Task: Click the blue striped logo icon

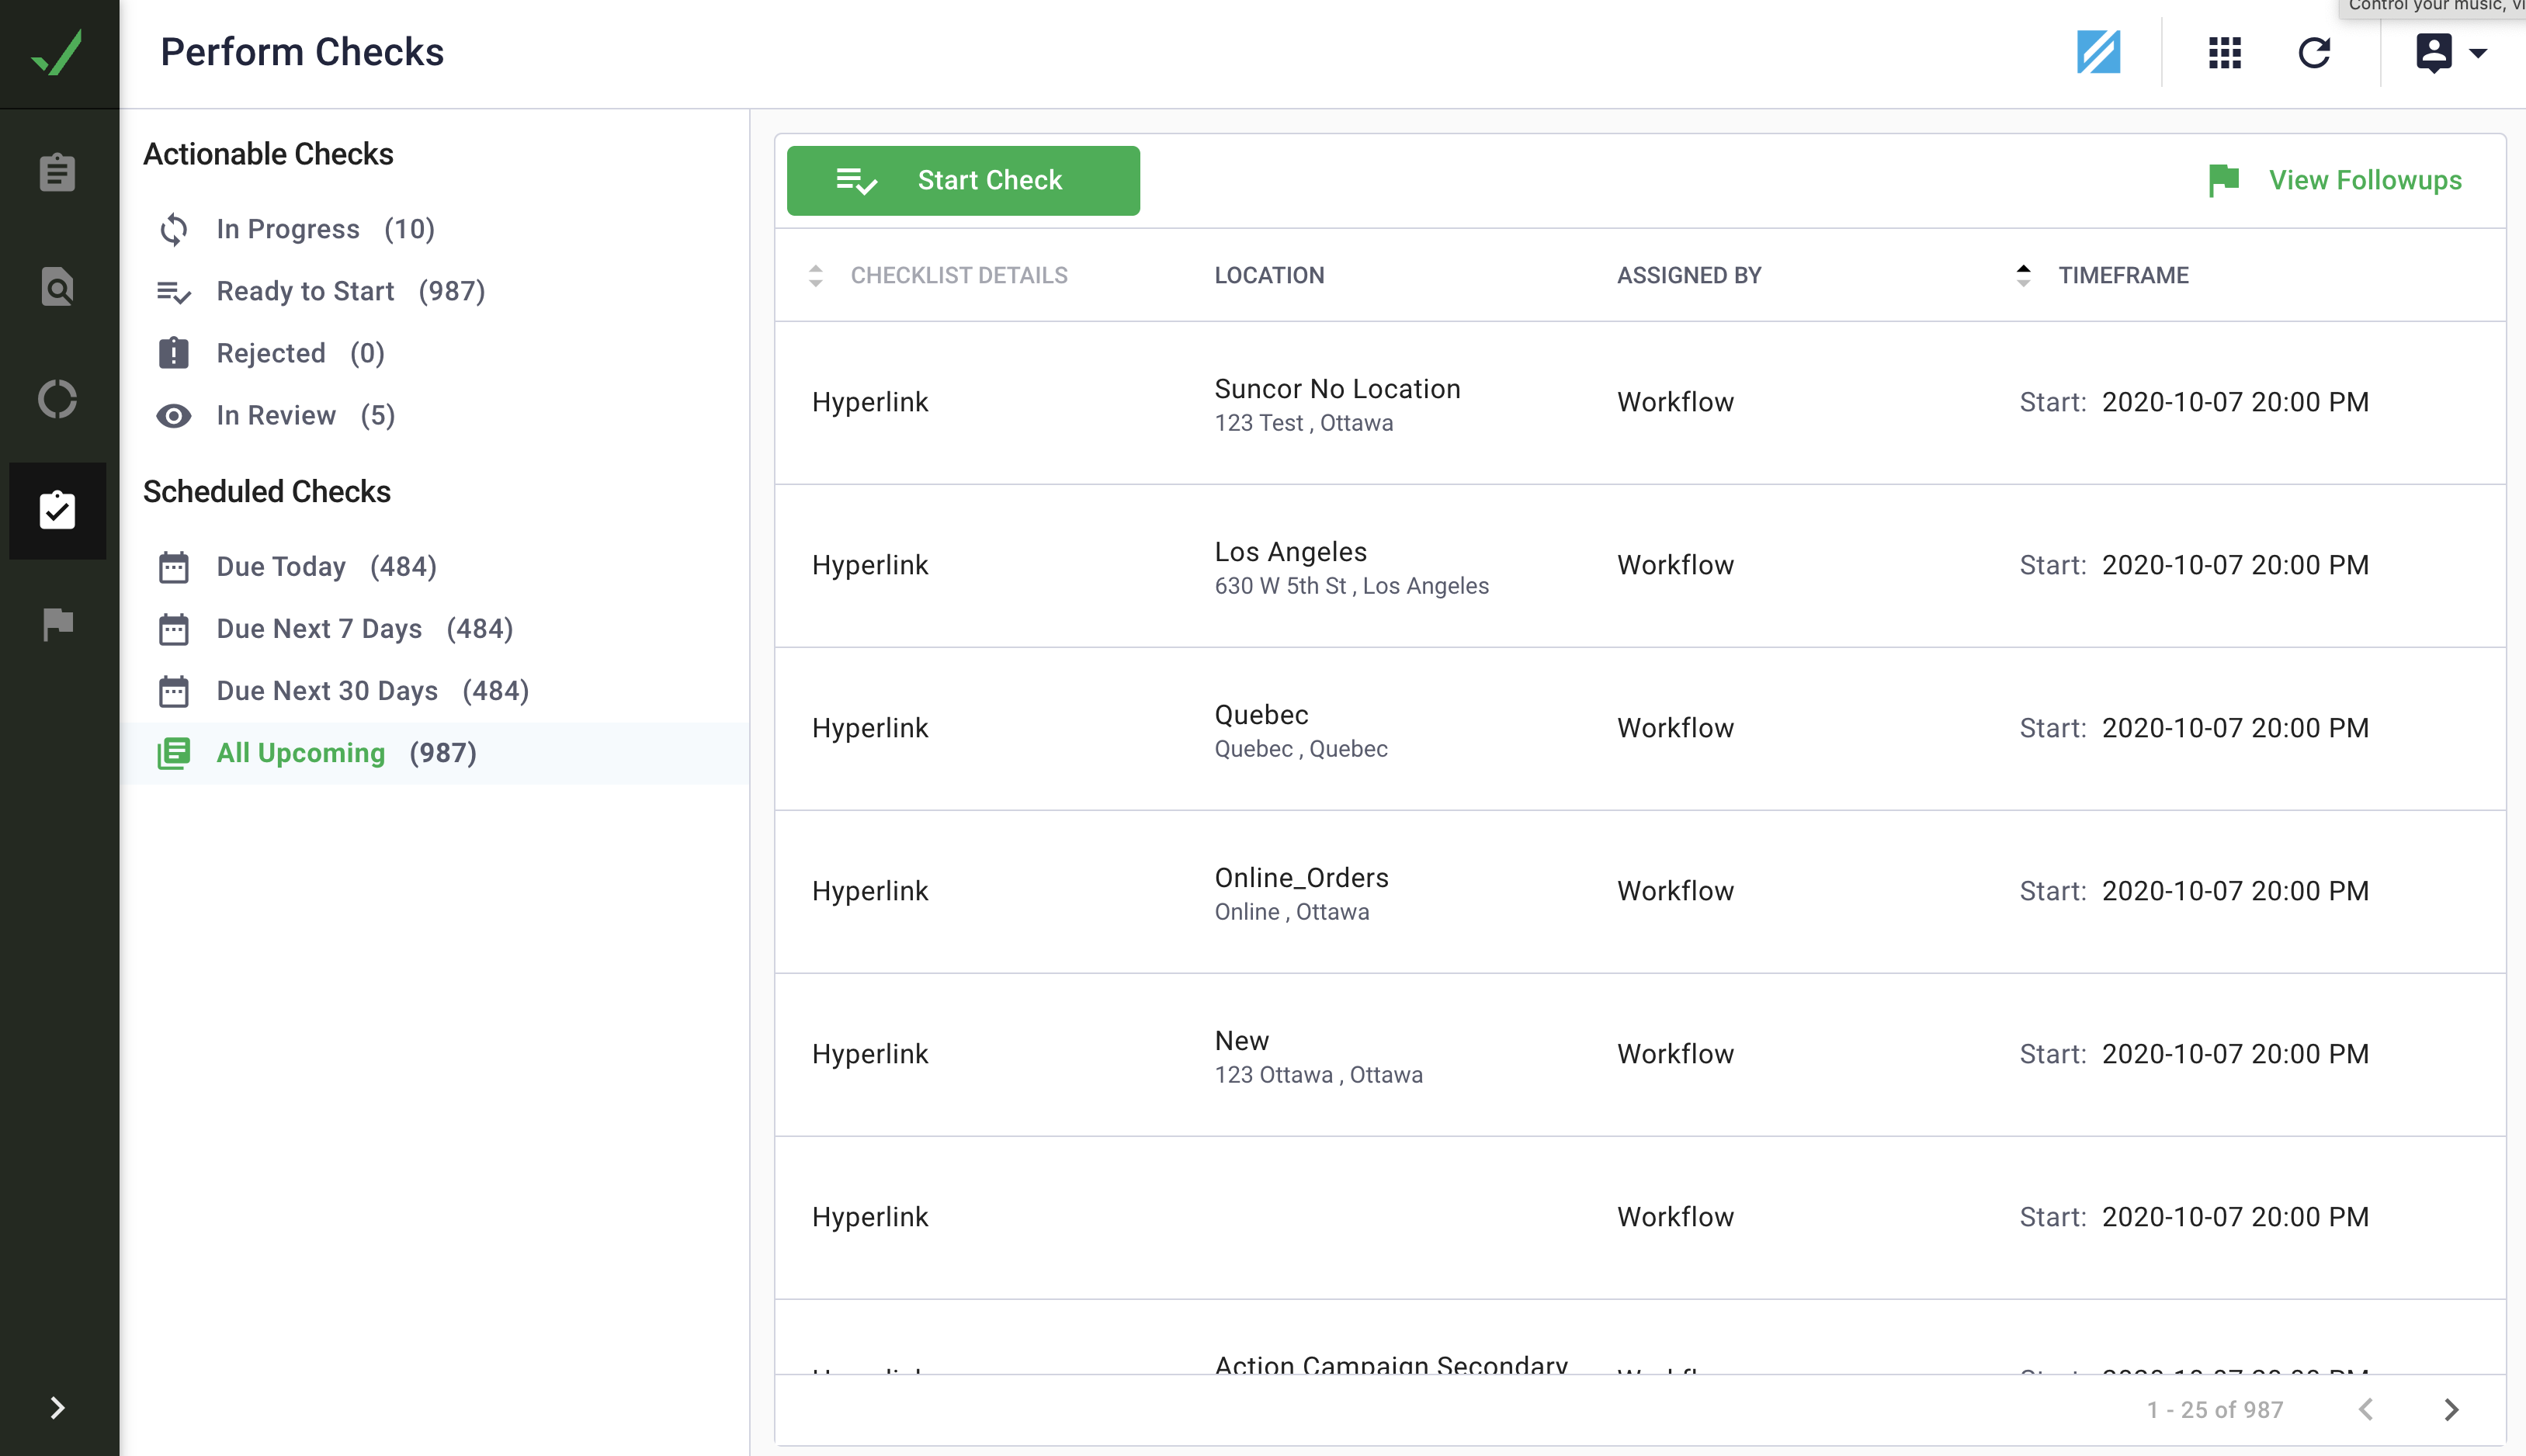Action: coord(2098,52)
